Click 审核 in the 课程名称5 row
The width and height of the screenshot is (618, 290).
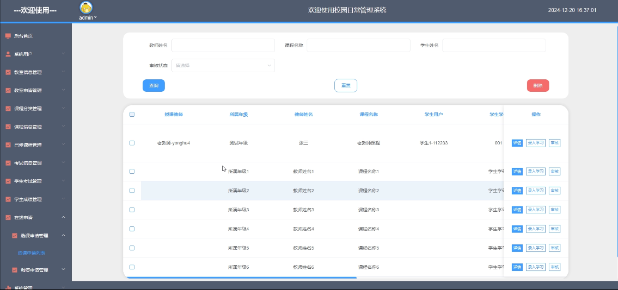pos(554,248)
